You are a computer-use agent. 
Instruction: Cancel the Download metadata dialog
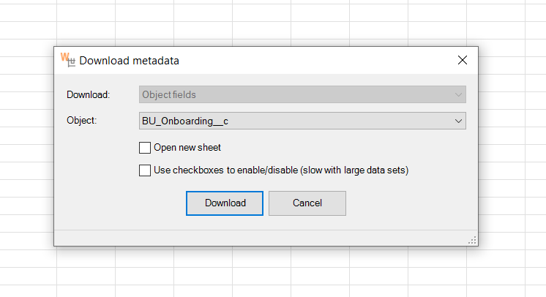click(x=307, y=203)
